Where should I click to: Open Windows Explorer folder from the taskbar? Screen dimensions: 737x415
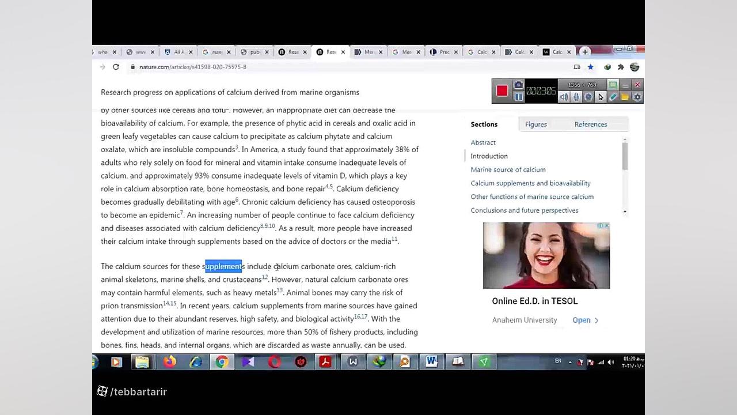click(142, 362)
